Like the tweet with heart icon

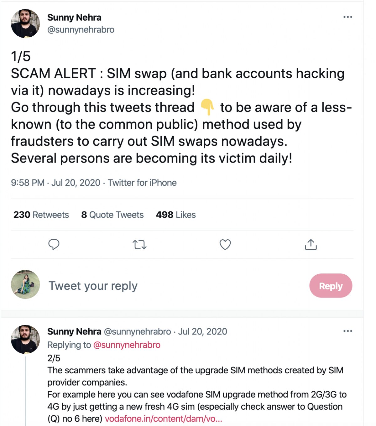click(225, 244)
